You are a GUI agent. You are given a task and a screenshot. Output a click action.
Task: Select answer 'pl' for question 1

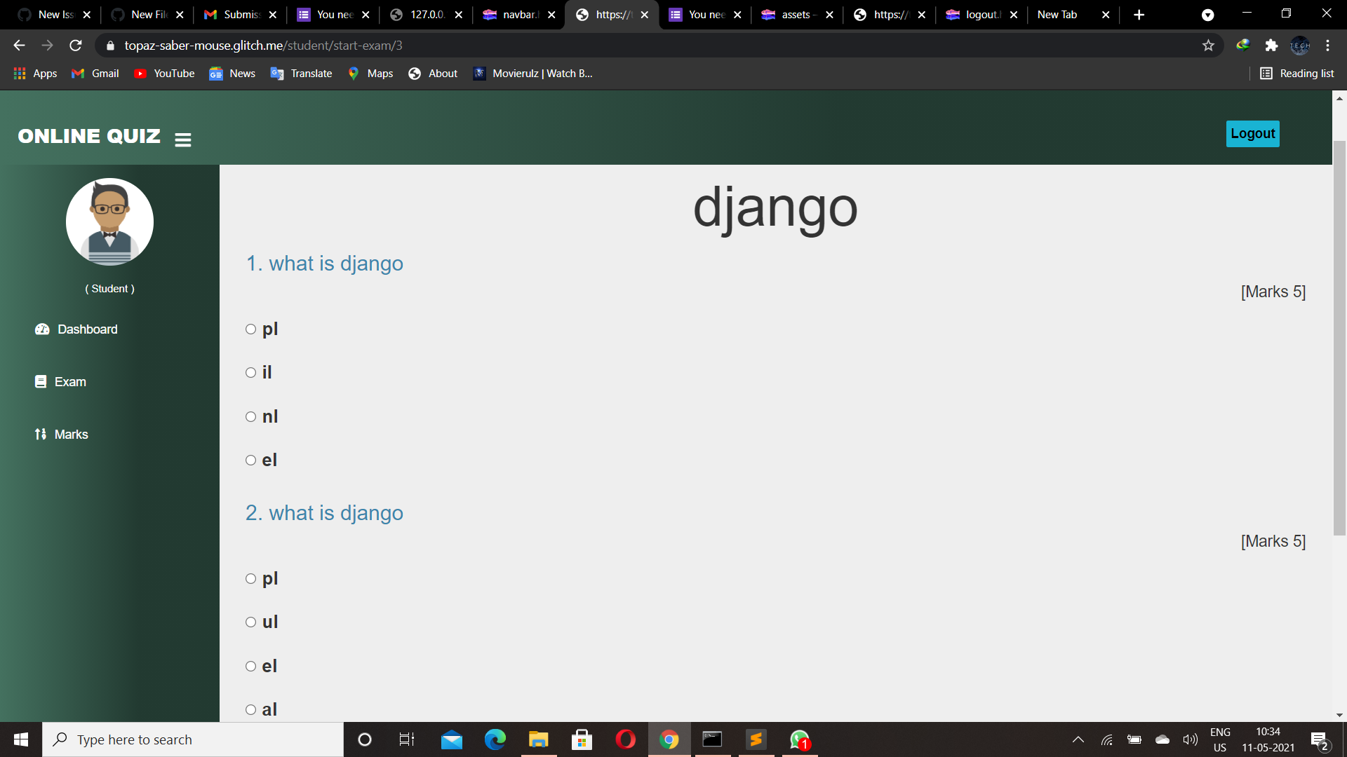(250, 329)
